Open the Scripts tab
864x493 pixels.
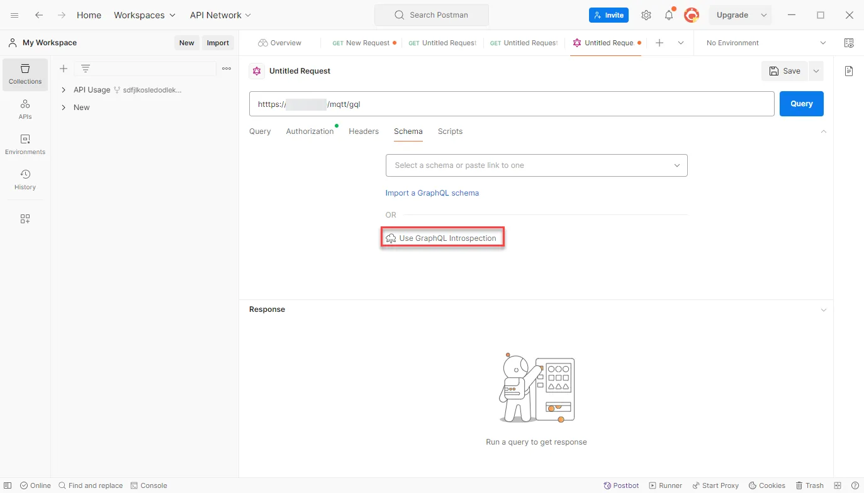[450, 131]
